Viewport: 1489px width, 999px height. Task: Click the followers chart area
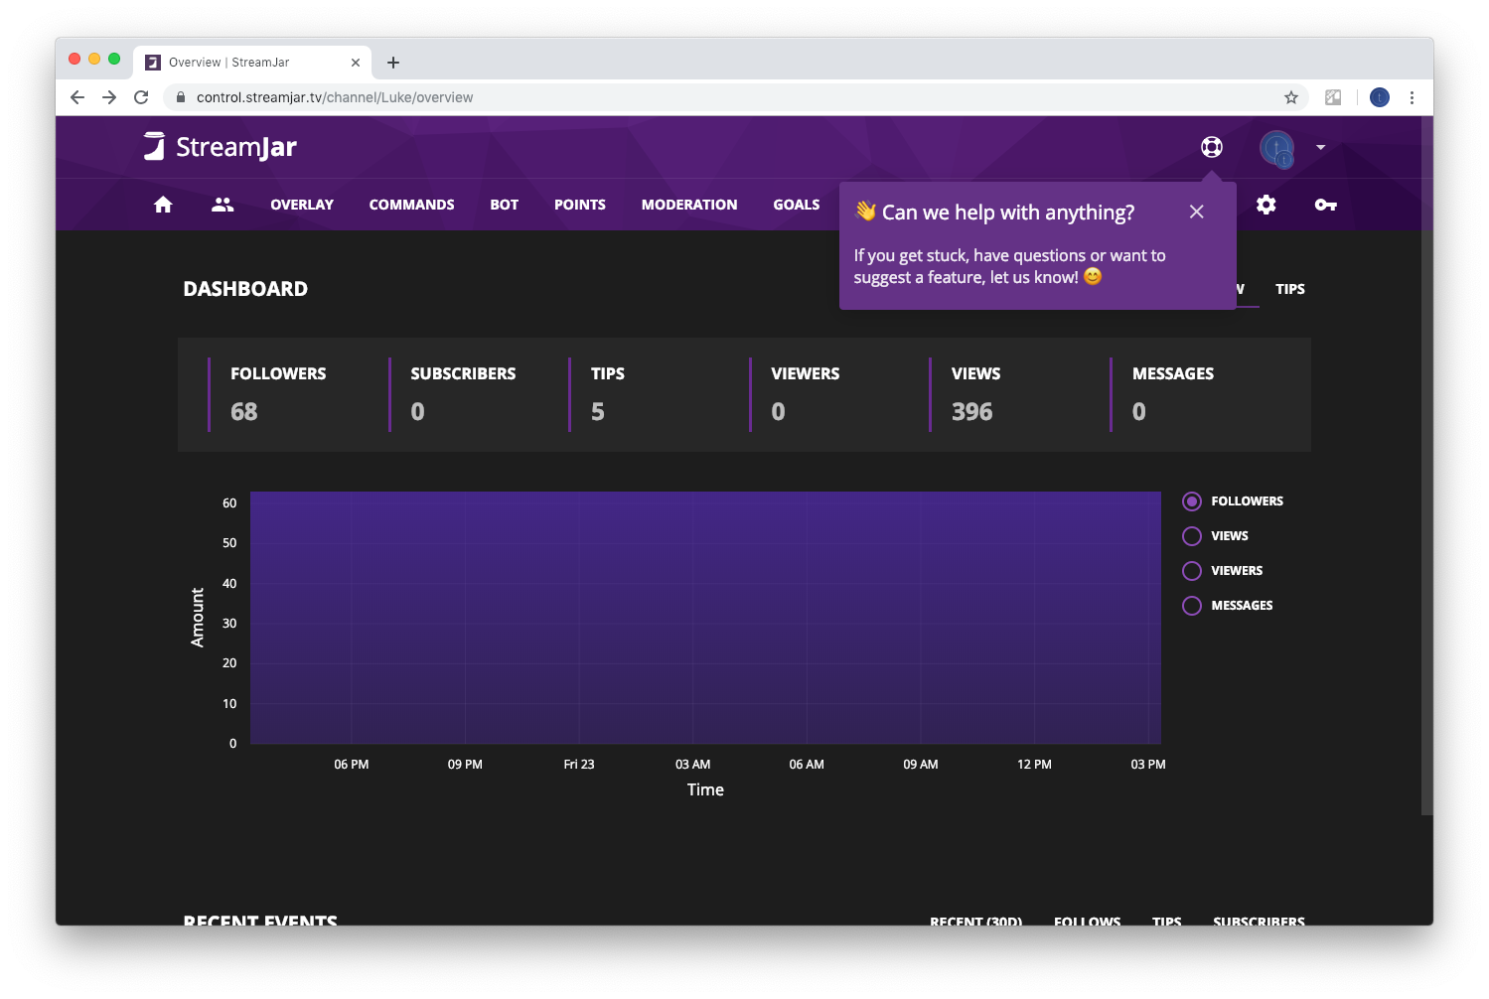click(x=705, y=618)
